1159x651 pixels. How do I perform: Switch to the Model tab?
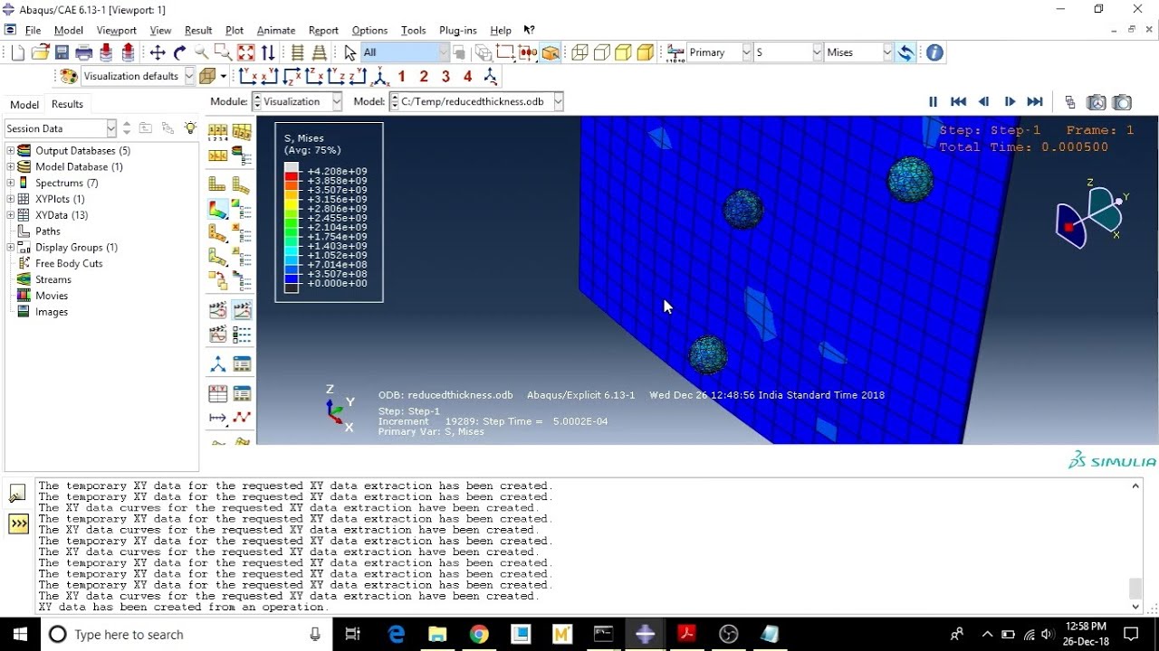24,104
